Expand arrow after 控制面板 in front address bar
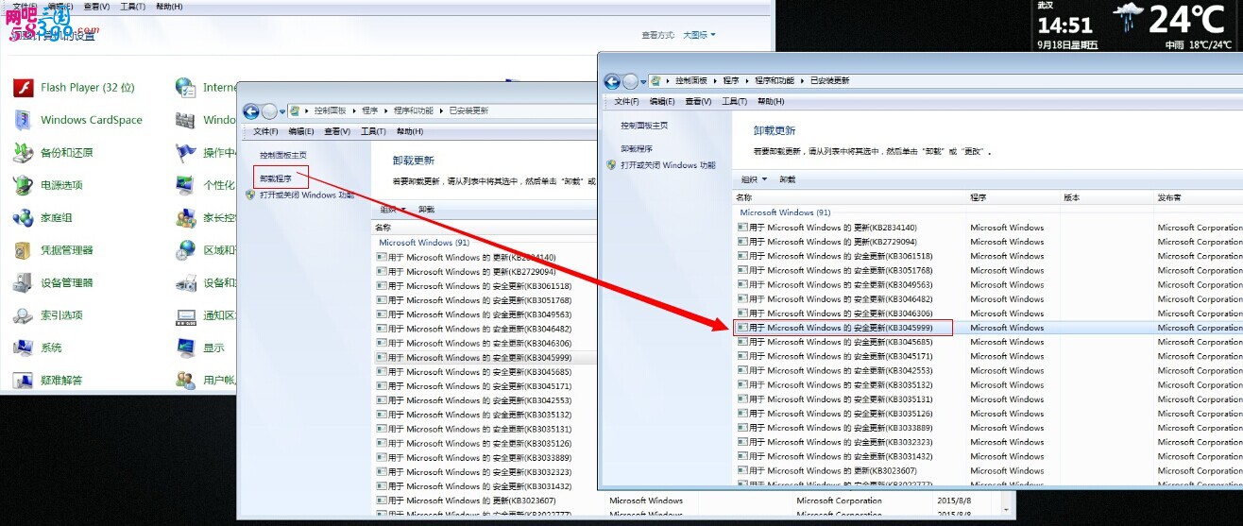Screen dimensions: 1243x526 (x=717, y=81)
